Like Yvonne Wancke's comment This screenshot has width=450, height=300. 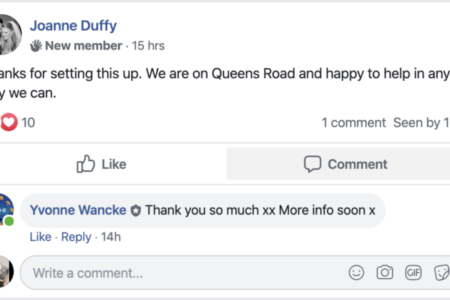click(40, 237)
